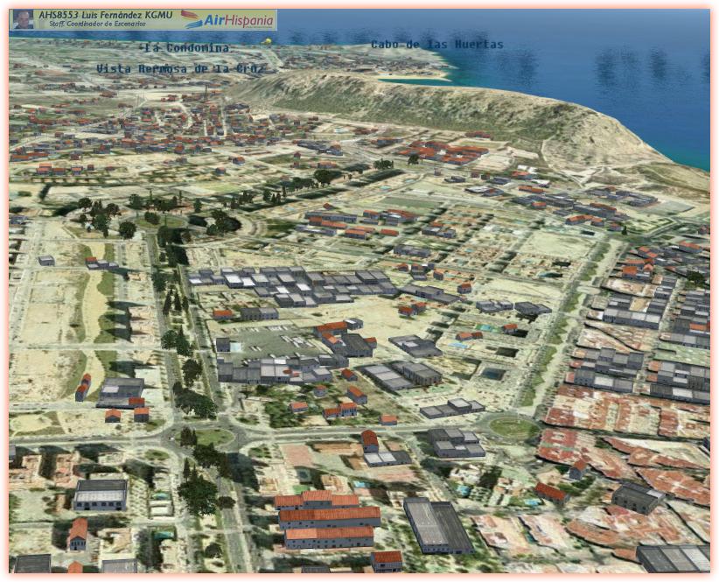Viewport: 719px width, 582px height.
Task: Click the pilot avatar photo in the banner
Action: tap(23, 19)
